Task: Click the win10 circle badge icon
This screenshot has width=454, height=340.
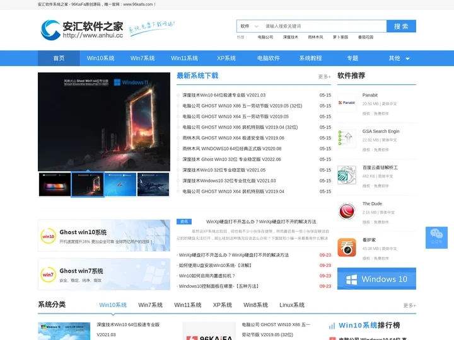Action: pyautogui.click(x=48, y=236)
